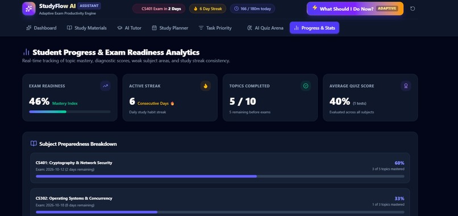
Task: Click the CS401 Exam in 2 Days badge
Action: [x=159, y=9]
